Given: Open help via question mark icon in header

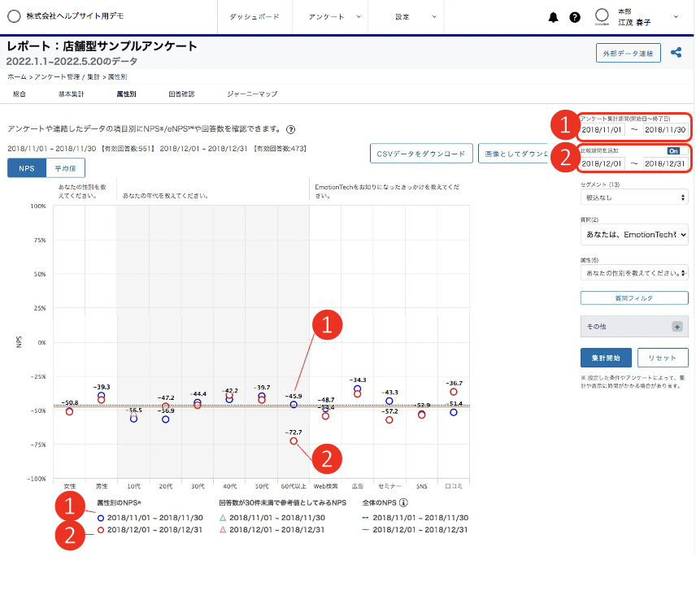Looking at the screenshot, I should 575,17.
